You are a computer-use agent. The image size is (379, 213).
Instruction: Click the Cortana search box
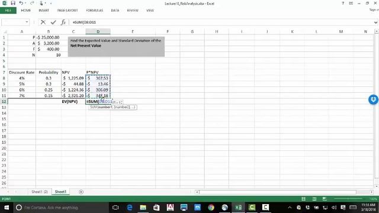point(61,208)
